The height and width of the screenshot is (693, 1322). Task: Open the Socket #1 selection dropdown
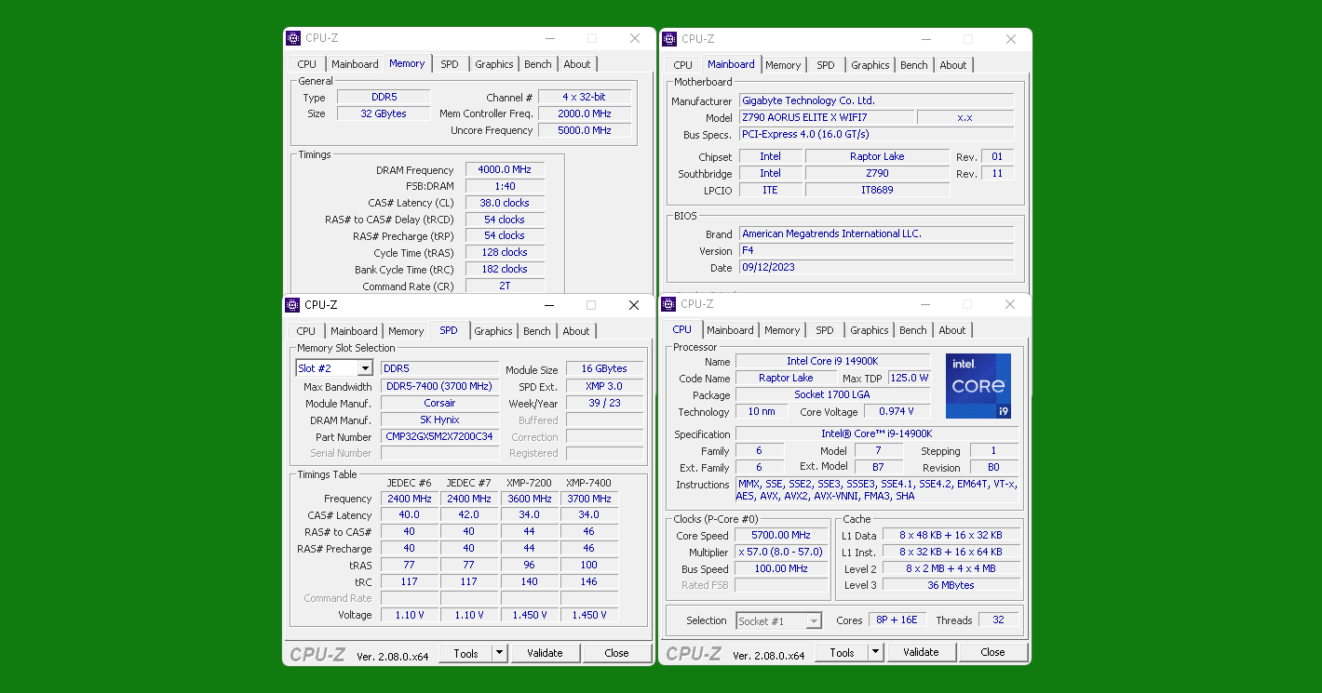coord(814,620)
